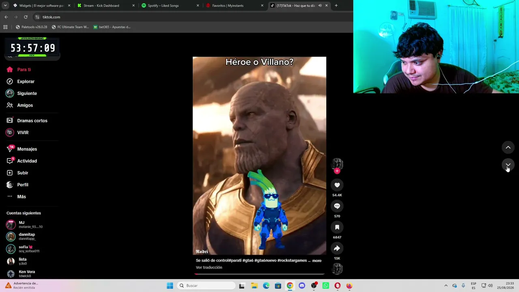
Task: Open the VIVIR live section
Action: (x=17, y=133)
